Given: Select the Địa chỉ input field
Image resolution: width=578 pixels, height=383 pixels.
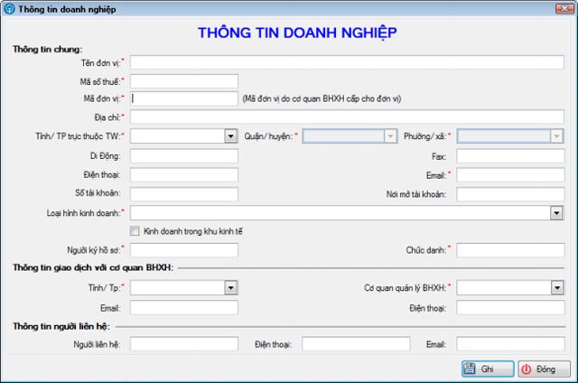Looking at the screenshot, I should click(x=347, y=117).
